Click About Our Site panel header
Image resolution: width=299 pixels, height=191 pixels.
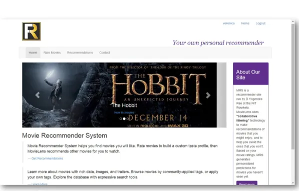250,73
